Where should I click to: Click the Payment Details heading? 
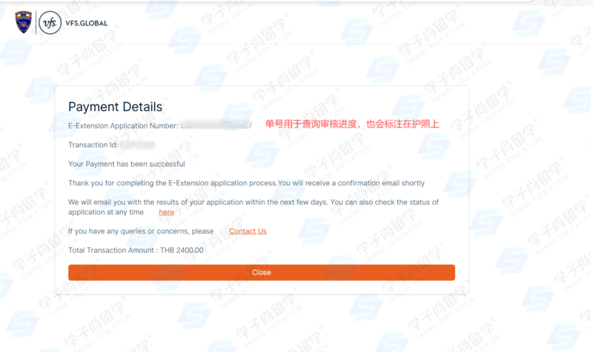116,107
